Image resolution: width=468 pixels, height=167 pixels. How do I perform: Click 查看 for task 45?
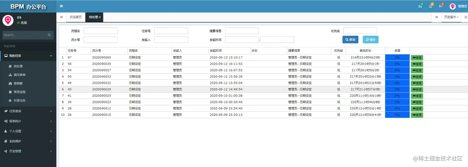point(417,89)
